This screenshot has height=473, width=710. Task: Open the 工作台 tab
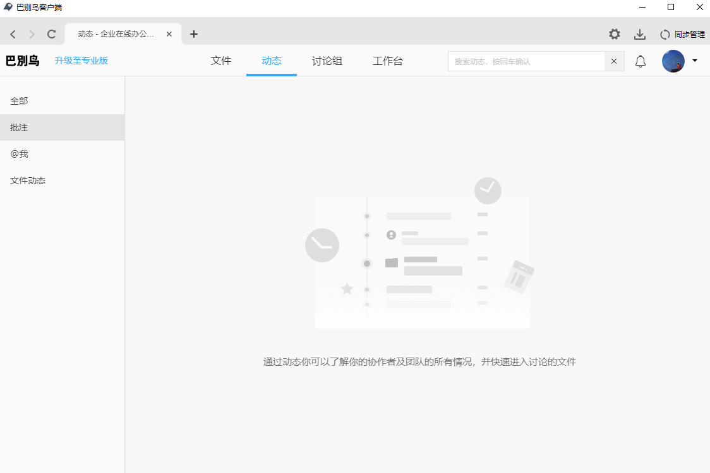tap(388, 61)
